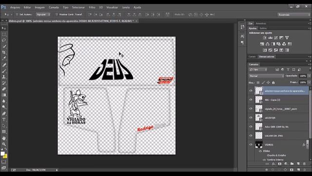This screenshot has height=176, width=312.
Task: Delete layer using the trash icon
Action: click(304, 164)
